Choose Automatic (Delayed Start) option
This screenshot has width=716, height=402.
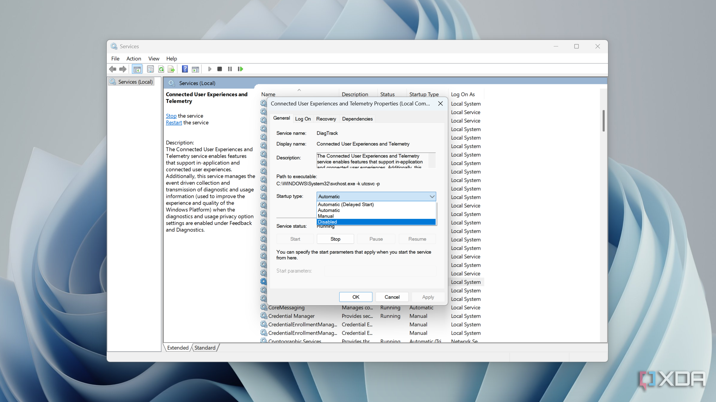tap(376, 205)
